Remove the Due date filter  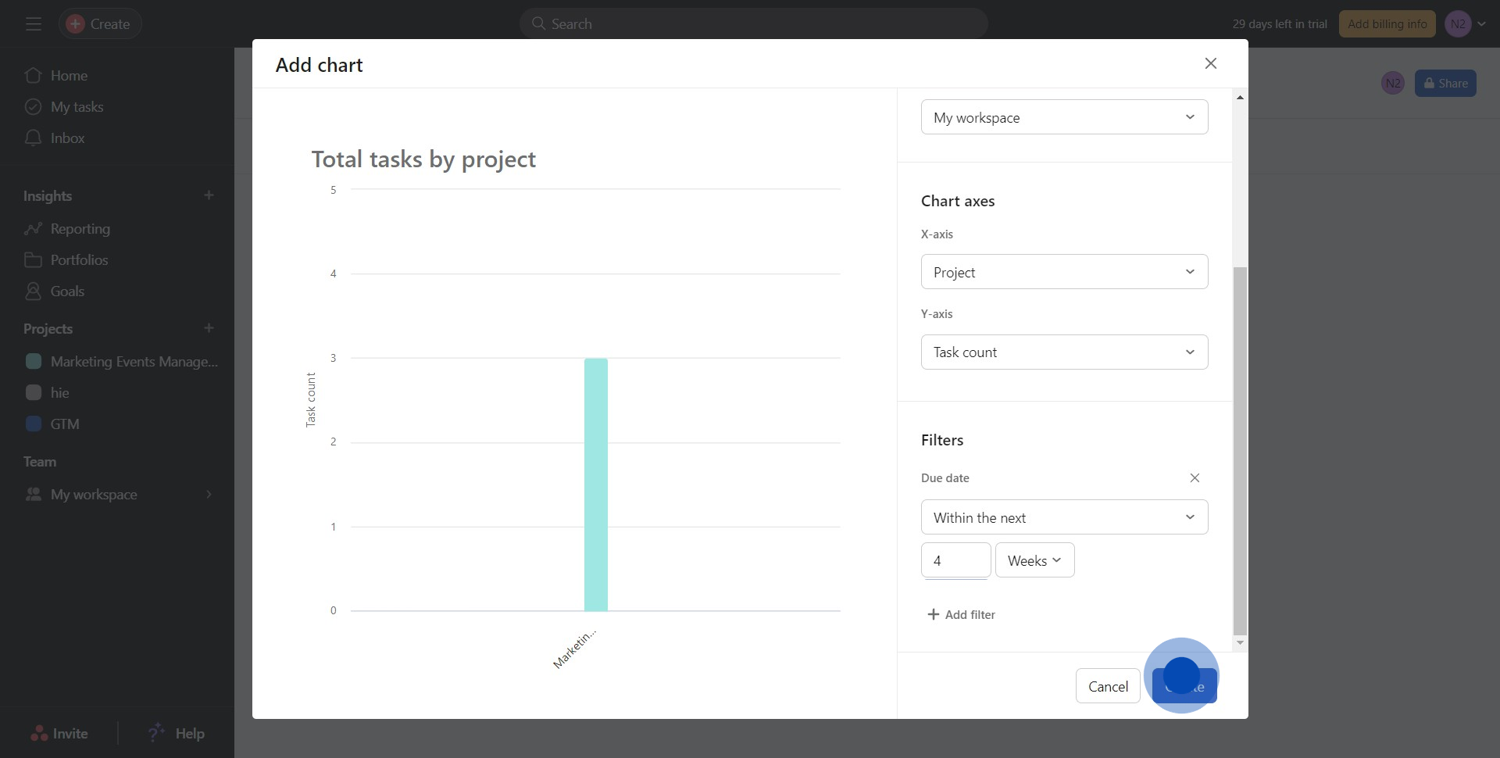pos(1194,478)
